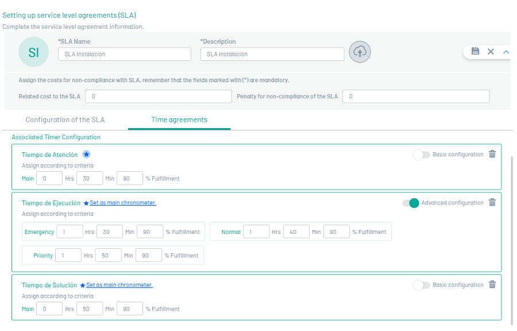
Task: Click the Related cost to the SLA field
Action: click(x=158, y=97)
